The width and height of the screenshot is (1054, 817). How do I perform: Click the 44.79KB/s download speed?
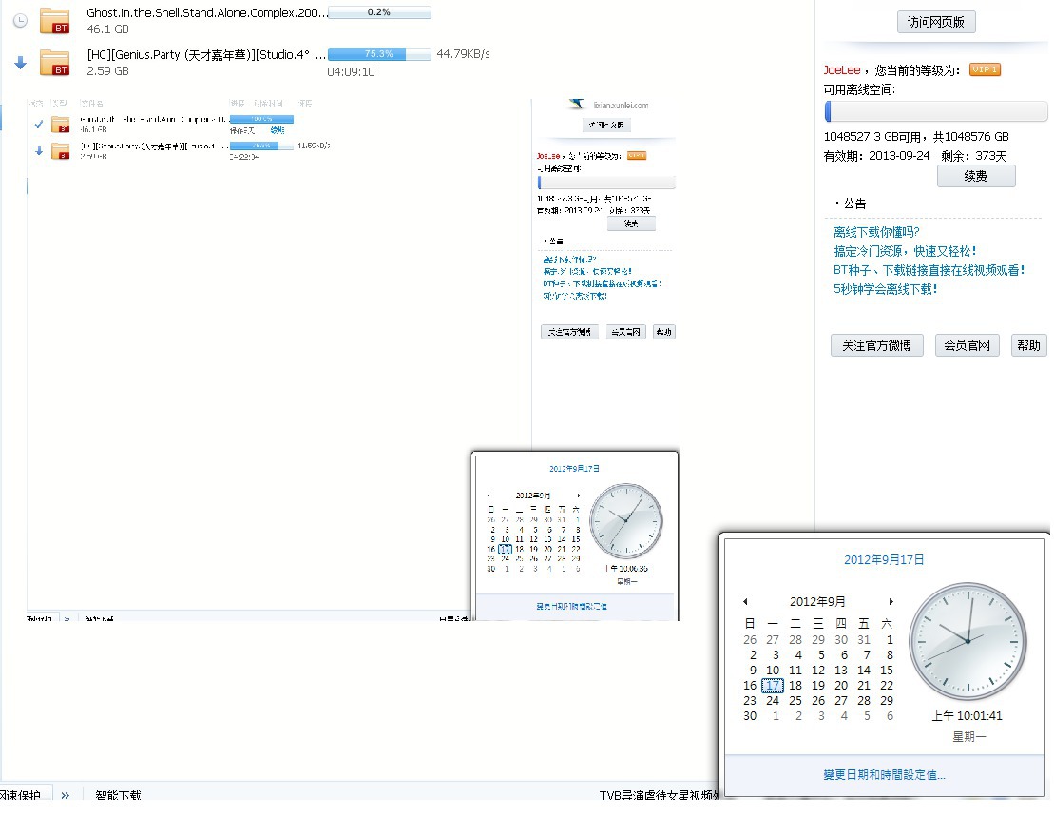(463, 54)
